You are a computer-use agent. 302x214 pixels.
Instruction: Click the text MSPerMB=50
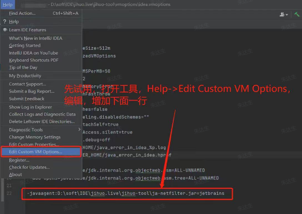tap(96, 71)
